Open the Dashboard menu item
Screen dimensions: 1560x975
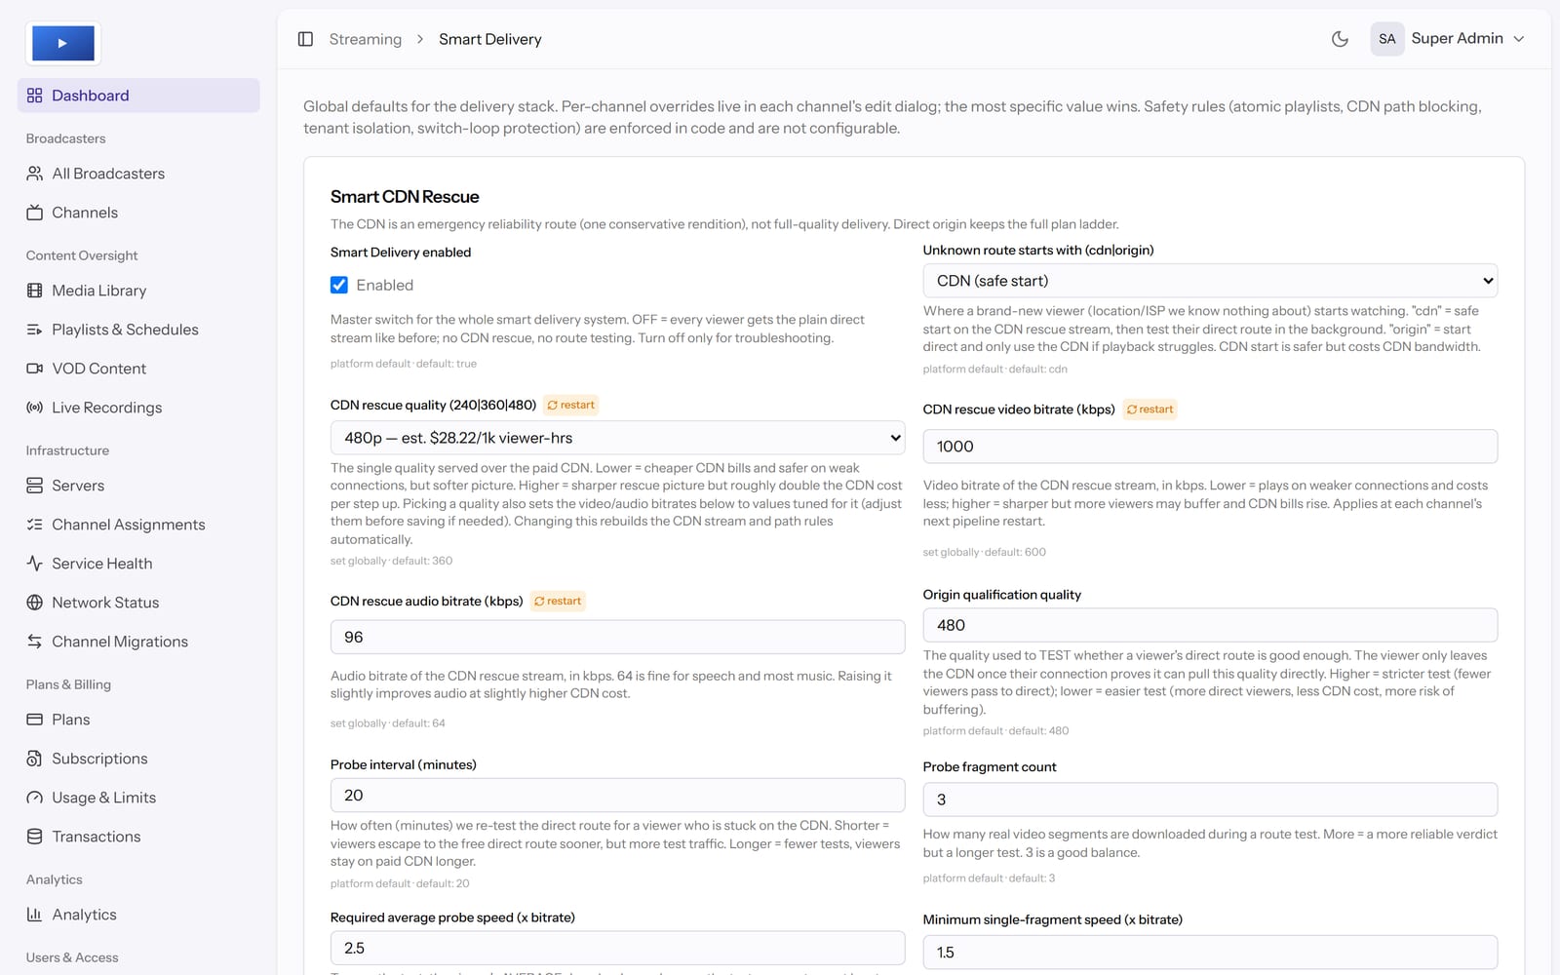pyautogui.click(x=138, y=96)
